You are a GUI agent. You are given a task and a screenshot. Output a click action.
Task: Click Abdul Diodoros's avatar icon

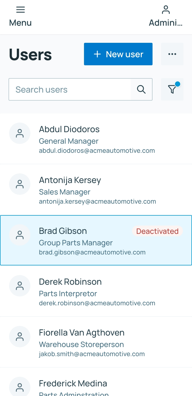20,133
